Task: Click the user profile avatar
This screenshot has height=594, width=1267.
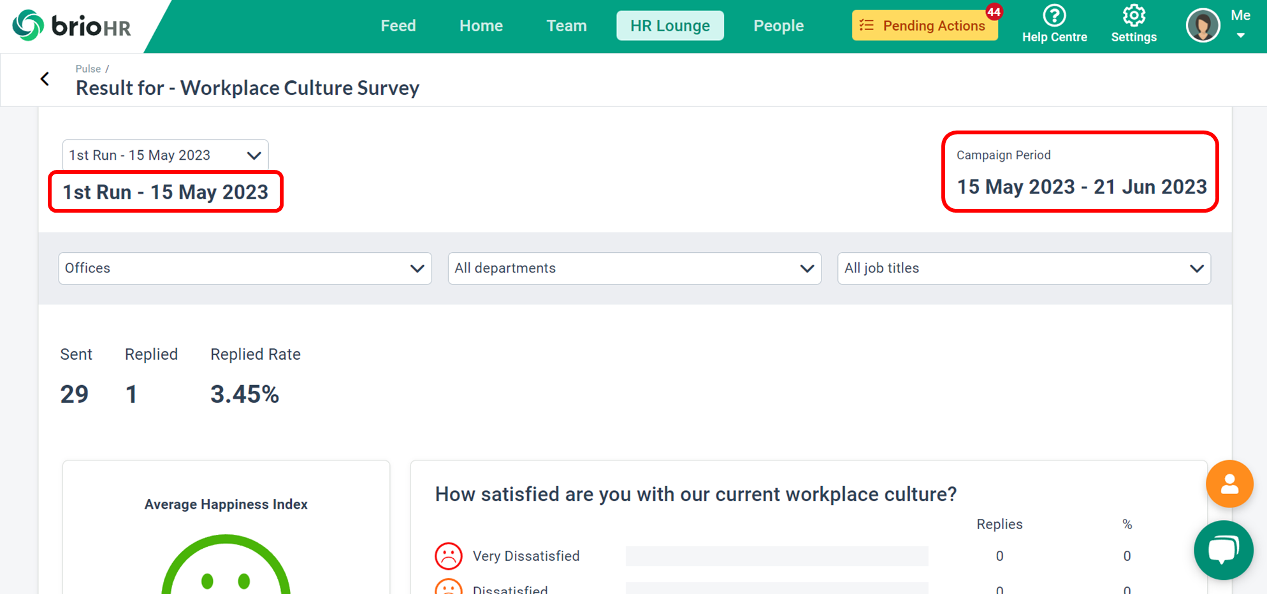Action: click(x=1203, y=25)
